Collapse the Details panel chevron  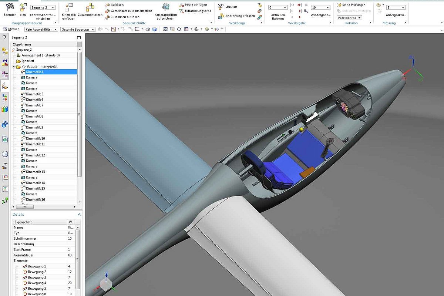tap(79, 214)
